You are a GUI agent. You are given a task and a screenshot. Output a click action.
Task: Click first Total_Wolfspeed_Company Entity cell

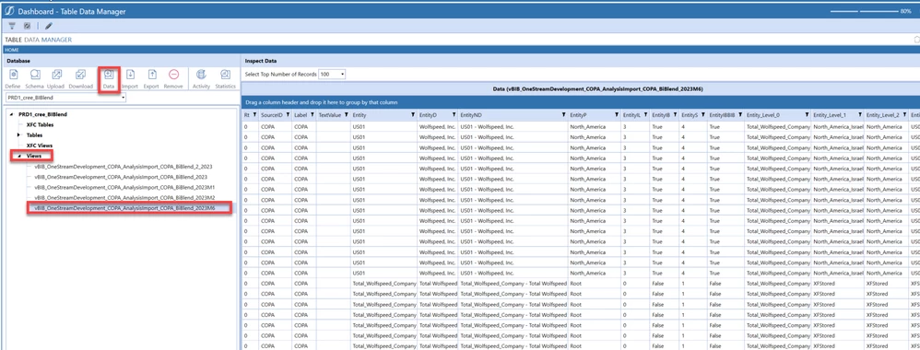click(x=383, y=284)
